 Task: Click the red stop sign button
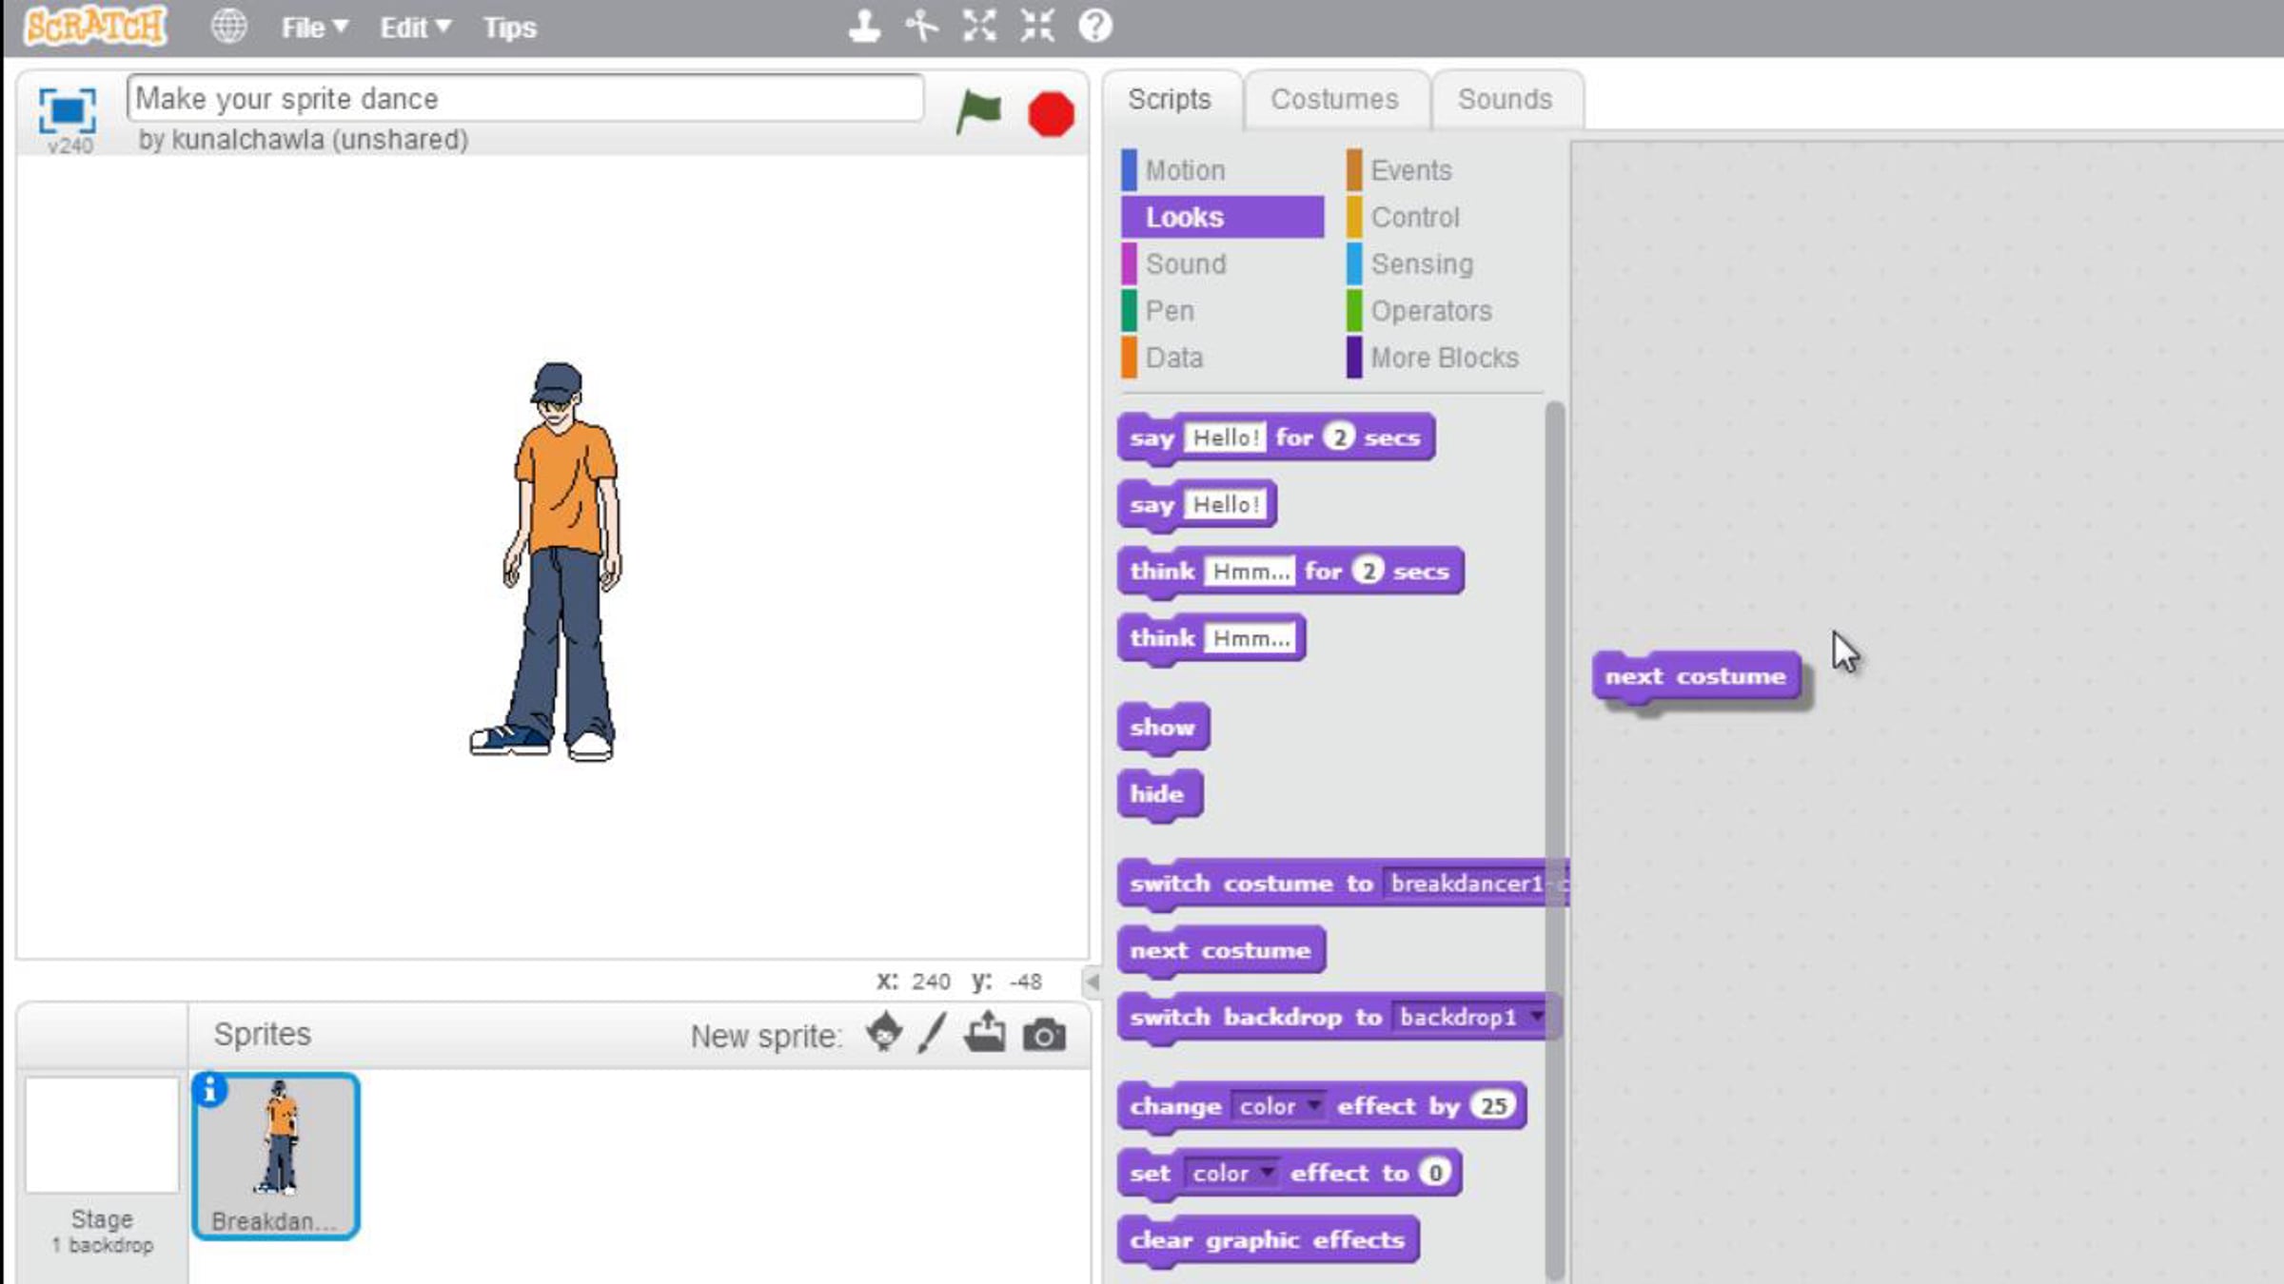pyautogui.click(x=1051, y=114)
